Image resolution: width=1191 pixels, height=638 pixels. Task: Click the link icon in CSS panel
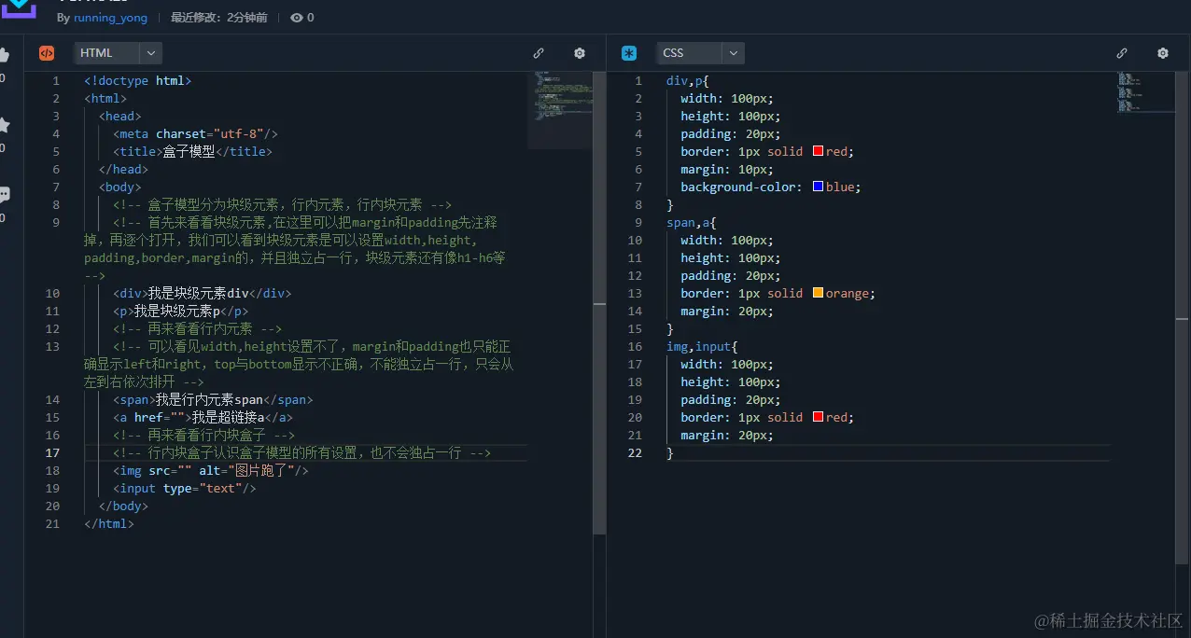pyautogui.click(x=1122, y=53)
